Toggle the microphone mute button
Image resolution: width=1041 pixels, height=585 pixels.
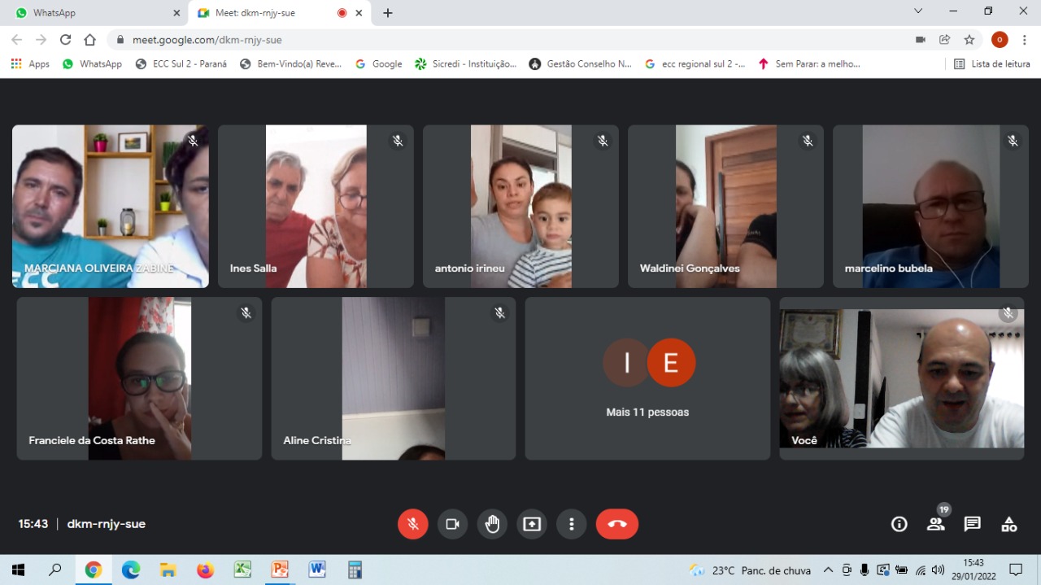[x=413, y=524]
